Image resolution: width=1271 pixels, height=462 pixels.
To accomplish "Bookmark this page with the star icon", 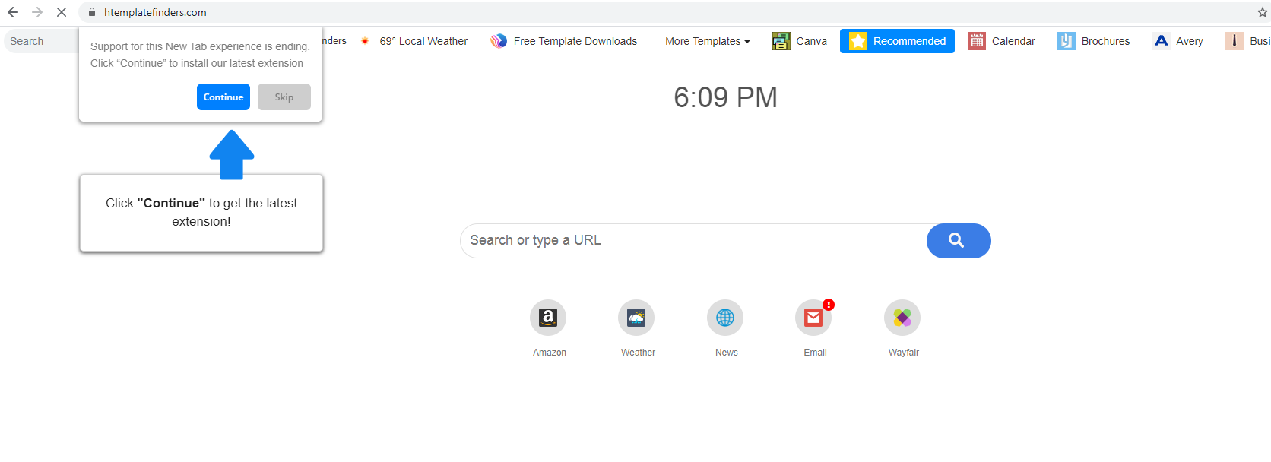I will 1263,12.
